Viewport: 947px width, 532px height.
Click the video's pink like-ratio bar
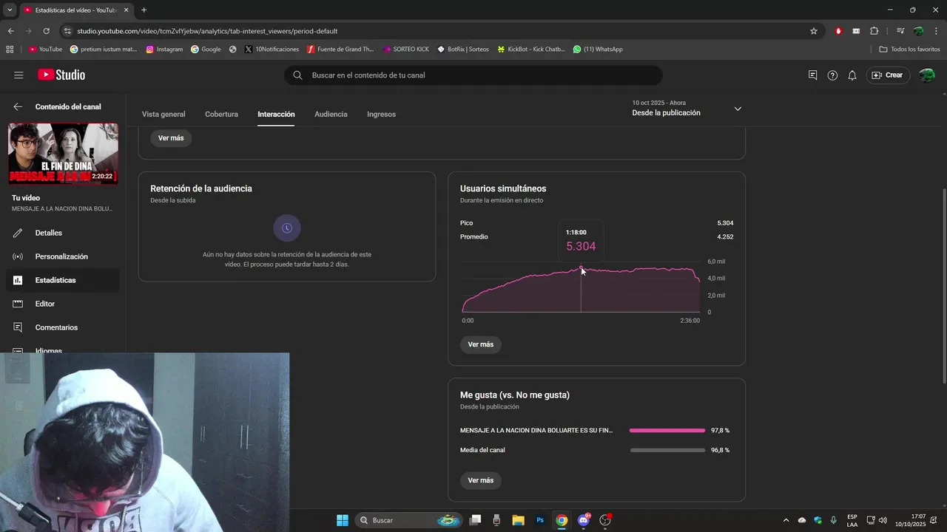pos(667,430)
